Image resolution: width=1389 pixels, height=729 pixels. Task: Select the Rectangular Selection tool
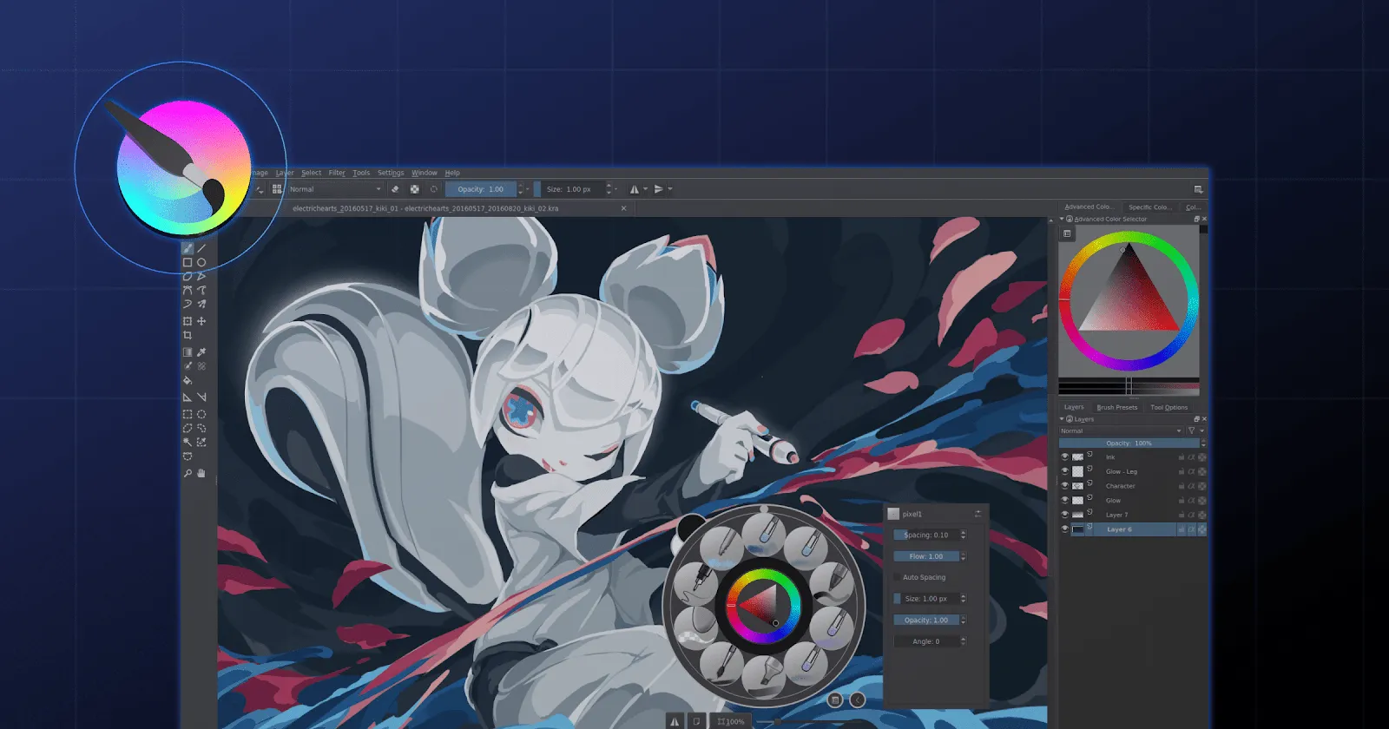coord(188,414)
